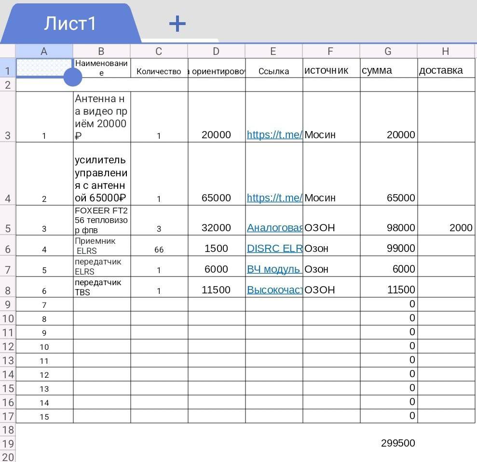
Task: Select column C header
Action: (159, 51)
